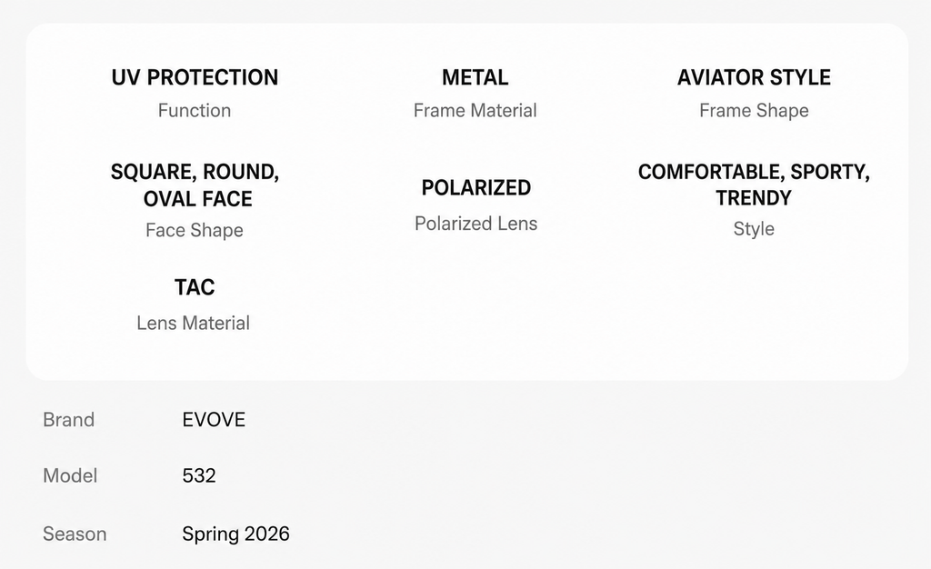Click the Model row label
The height and width of the screenshot is (569, 931).
click(70, 475)
